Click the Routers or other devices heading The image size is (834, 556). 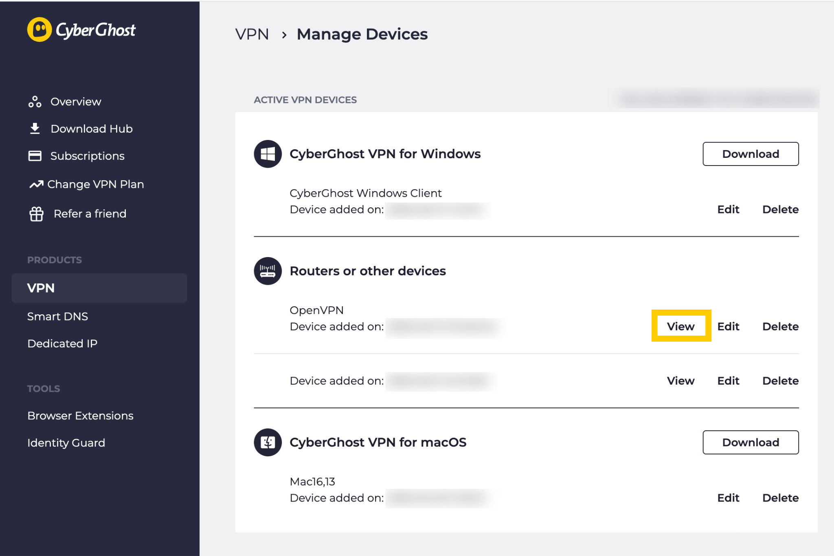click(x=368, y=271)
